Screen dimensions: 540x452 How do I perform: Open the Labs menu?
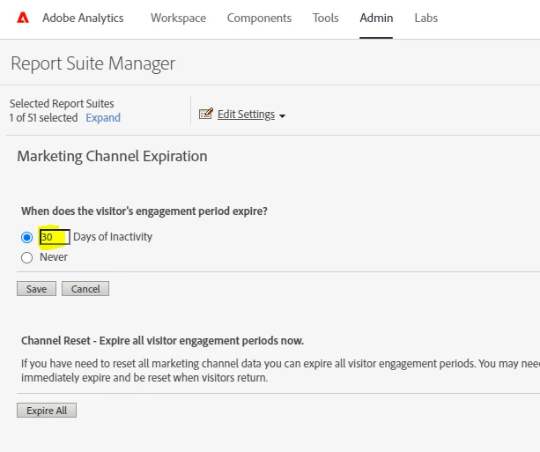tap(426, 18)
